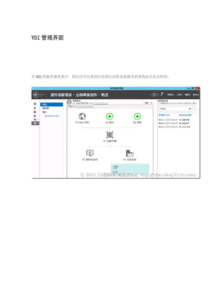Click the RD 会话主机 label in topology
The width and height of the screenshot is (208, 294).
coord(130,160)
